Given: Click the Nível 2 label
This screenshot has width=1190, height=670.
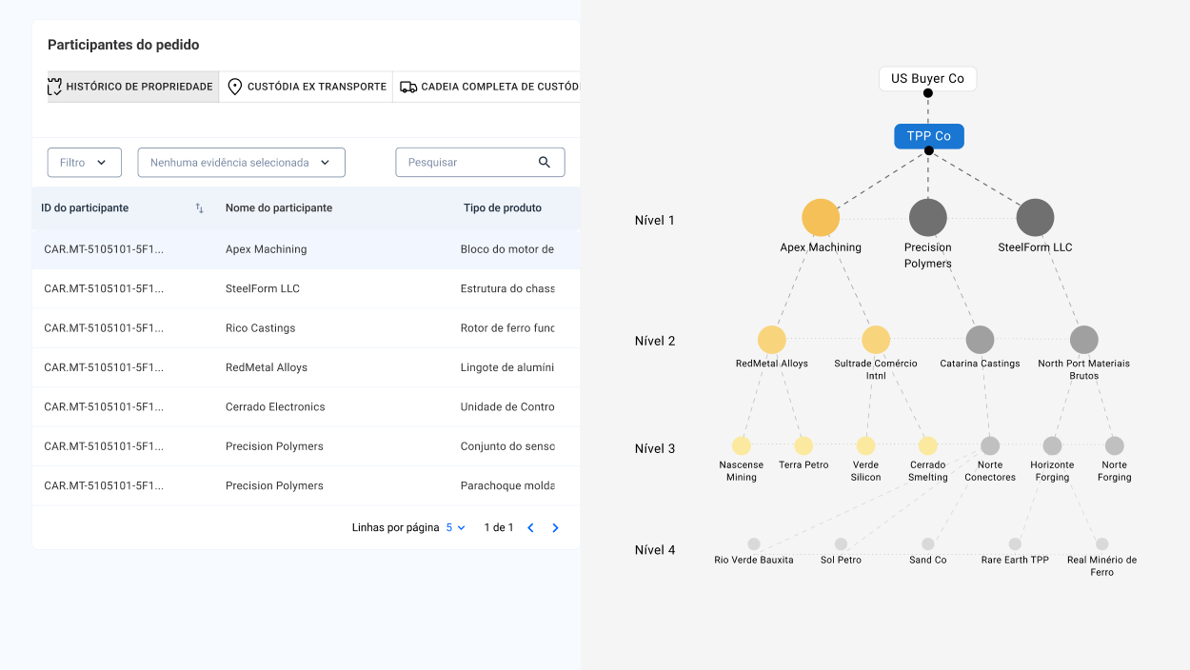Looking at the screenshot, I should pyautogui.click(x=655, y=341).
